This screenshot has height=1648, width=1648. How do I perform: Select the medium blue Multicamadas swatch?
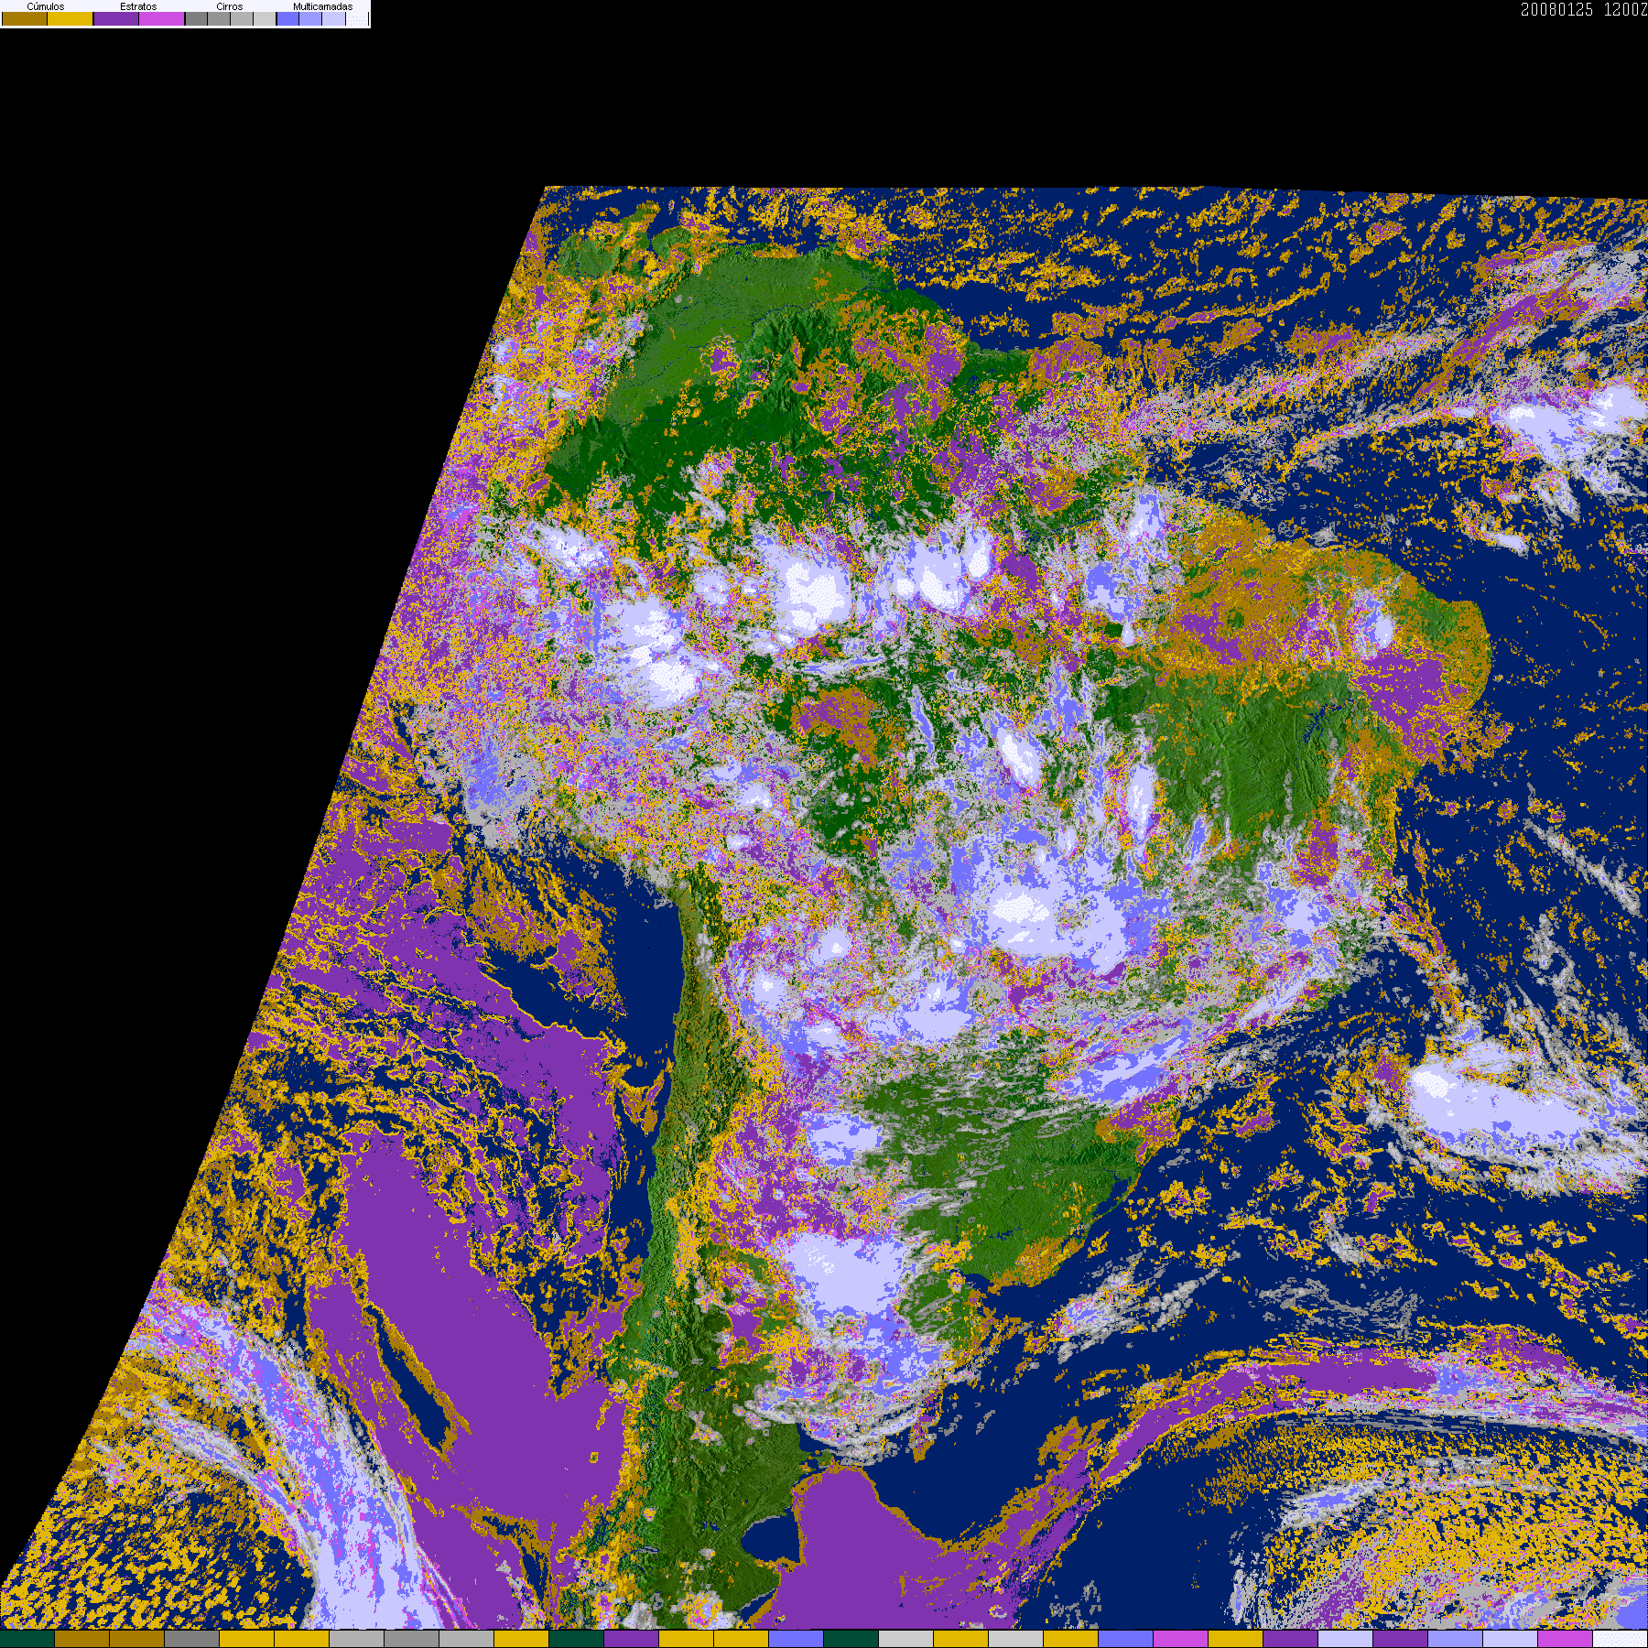(x=310, y=19)
